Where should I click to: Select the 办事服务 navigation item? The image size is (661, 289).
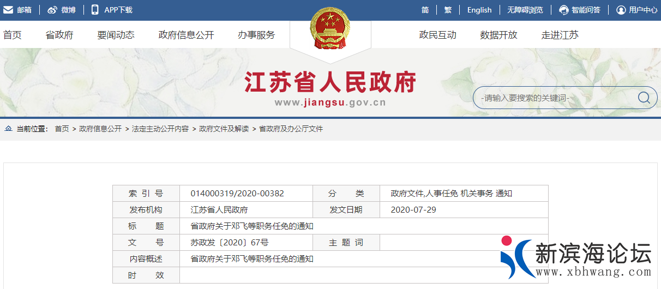pos(256,35)
